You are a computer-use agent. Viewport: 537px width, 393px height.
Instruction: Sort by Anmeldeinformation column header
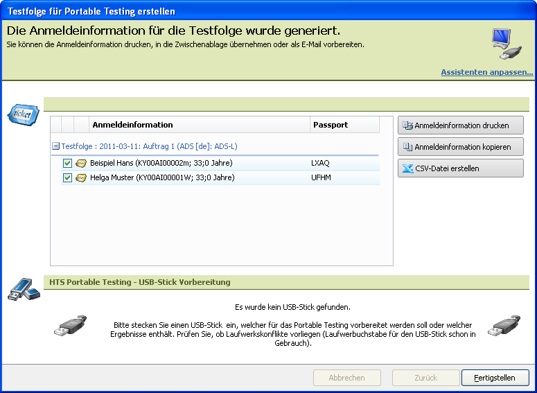coord(200,125)
